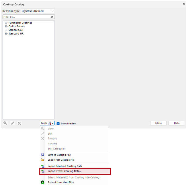The height and width of the screenshot is (188, 186).
Task: Click the Reload from Hard Disk icon
Action: click(43, 182)
